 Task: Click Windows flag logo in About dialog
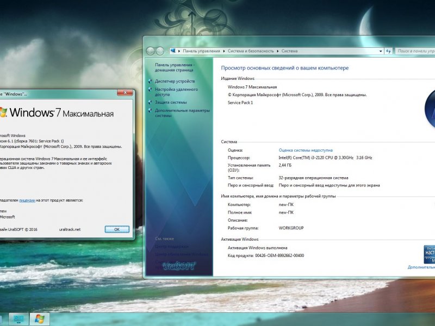click(3, 112)
